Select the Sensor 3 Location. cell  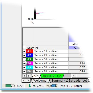pos(51,59)
